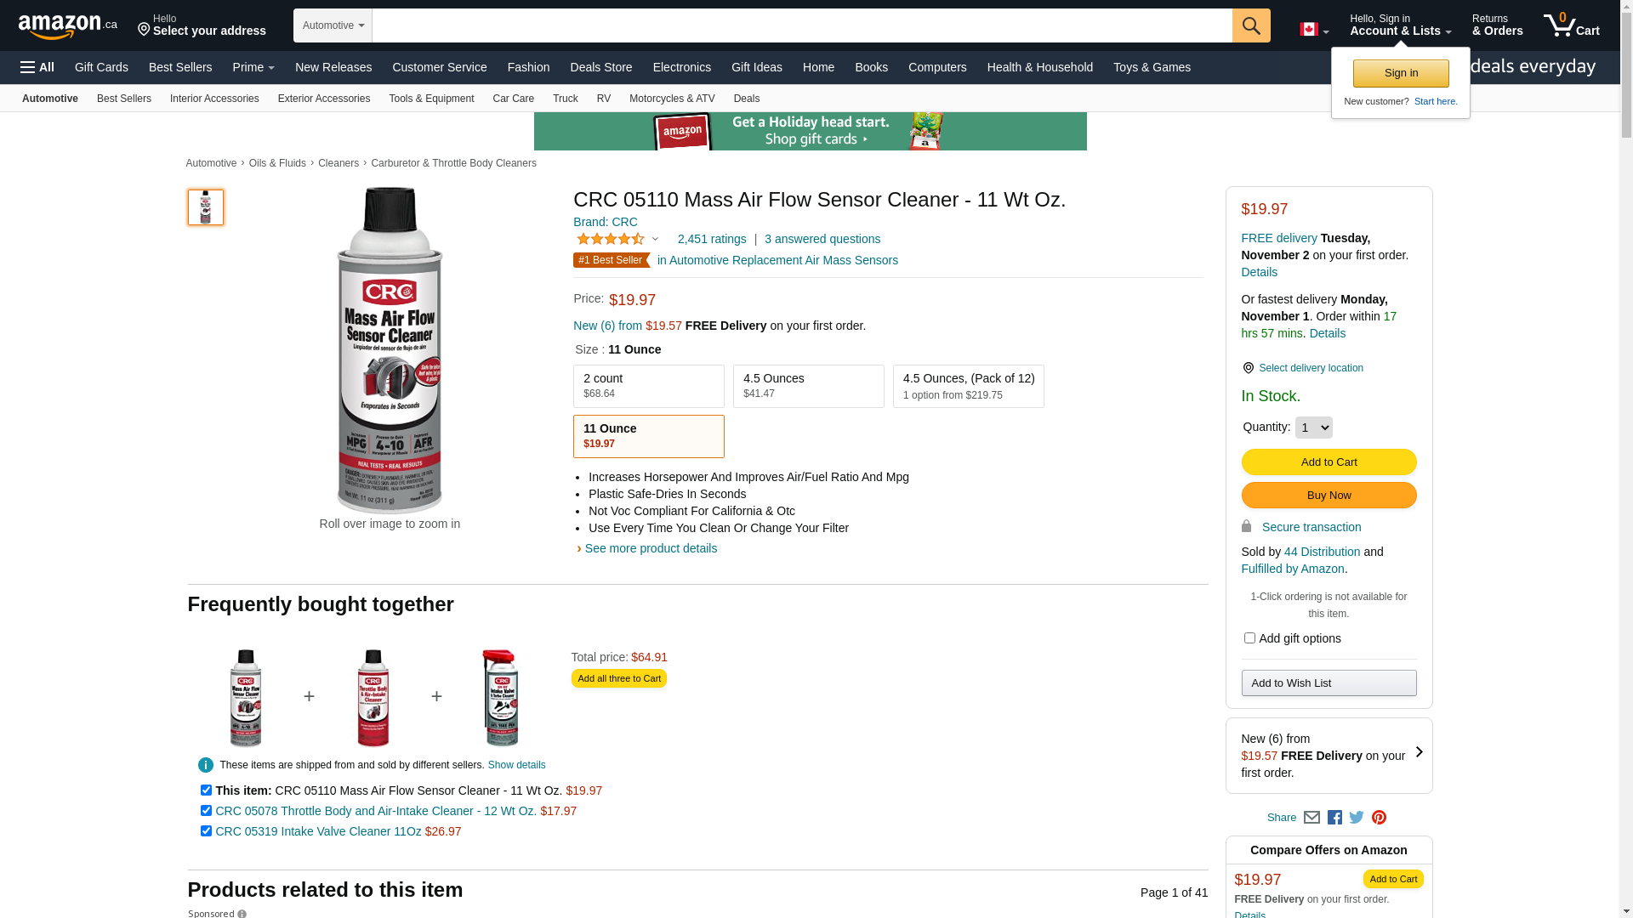1633x918 pixels.
Task: Open the Quantity dropdown
Action: [1313, 428]
